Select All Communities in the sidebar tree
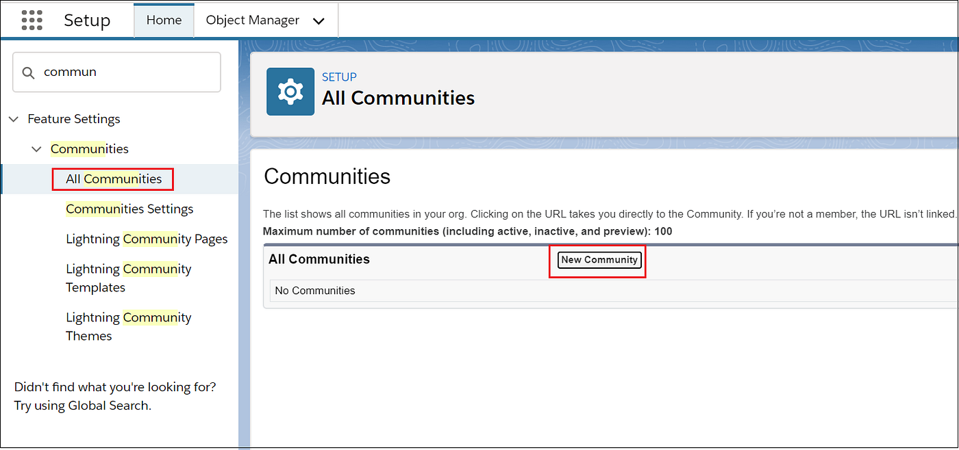The image size is (959, 450). 112,178
